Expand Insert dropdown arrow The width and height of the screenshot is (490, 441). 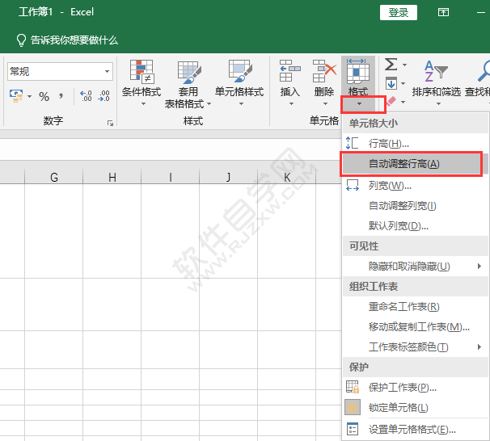[291, 103]
